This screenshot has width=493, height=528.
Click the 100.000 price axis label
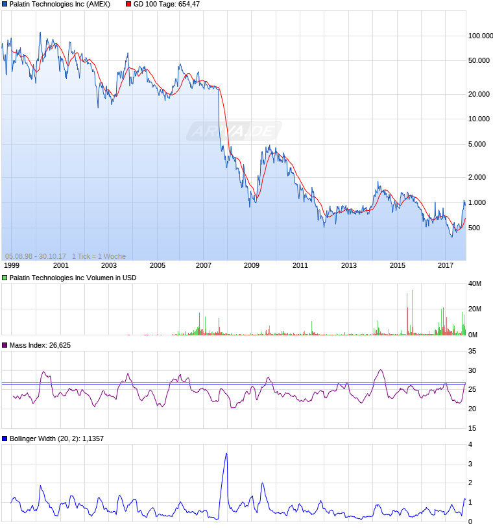tap(481, 36)
